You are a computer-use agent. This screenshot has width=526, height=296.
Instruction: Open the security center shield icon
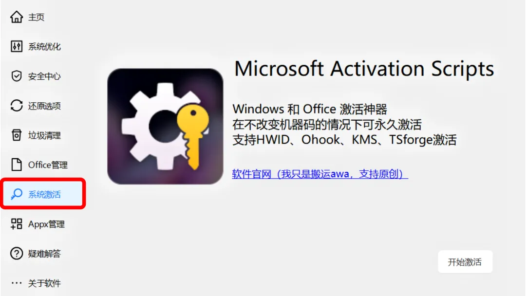(17, 76)
